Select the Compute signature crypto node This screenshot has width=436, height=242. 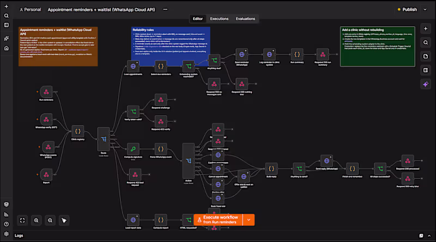pyautogui.click(x=133, y=149)
